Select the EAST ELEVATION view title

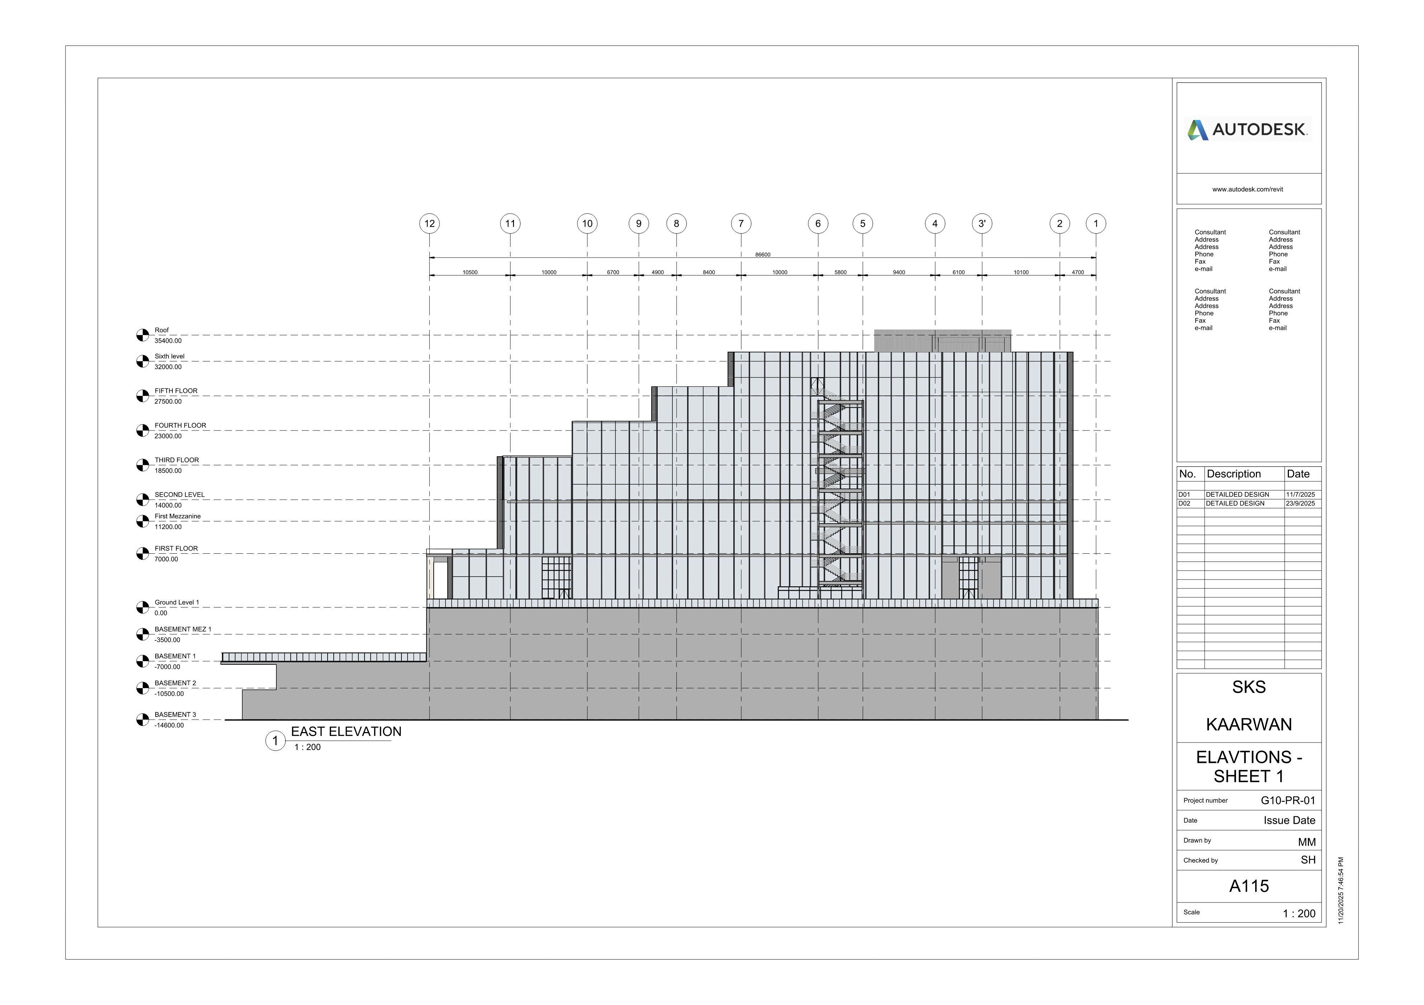click(346, 732)
